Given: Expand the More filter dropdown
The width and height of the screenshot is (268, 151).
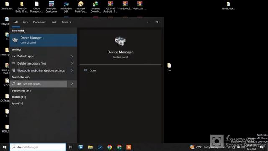Looking at the screenshot, I should coord(67,22).
